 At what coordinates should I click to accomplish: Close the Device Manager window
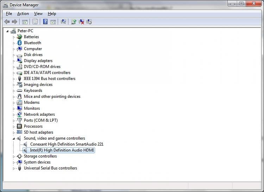[x=254, y=4]
